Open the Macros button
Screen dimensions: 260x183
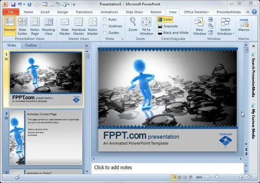pyautogui.click(x=244, y=25)
